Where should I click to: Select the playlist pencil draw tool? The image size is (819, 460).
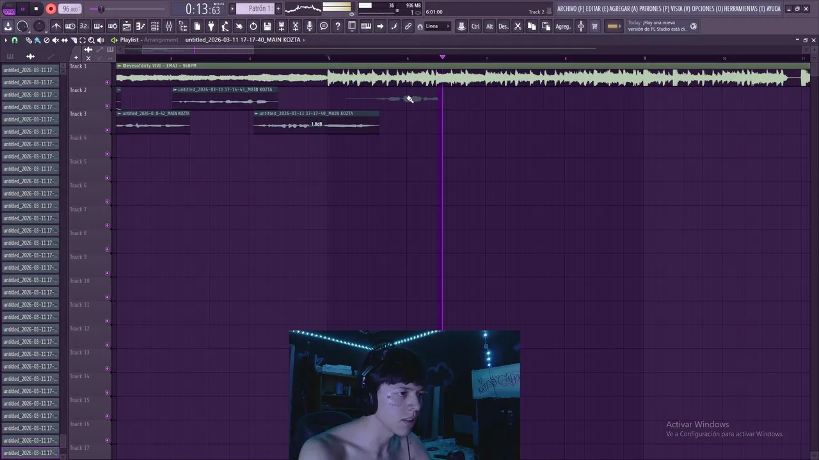point(28,40)
